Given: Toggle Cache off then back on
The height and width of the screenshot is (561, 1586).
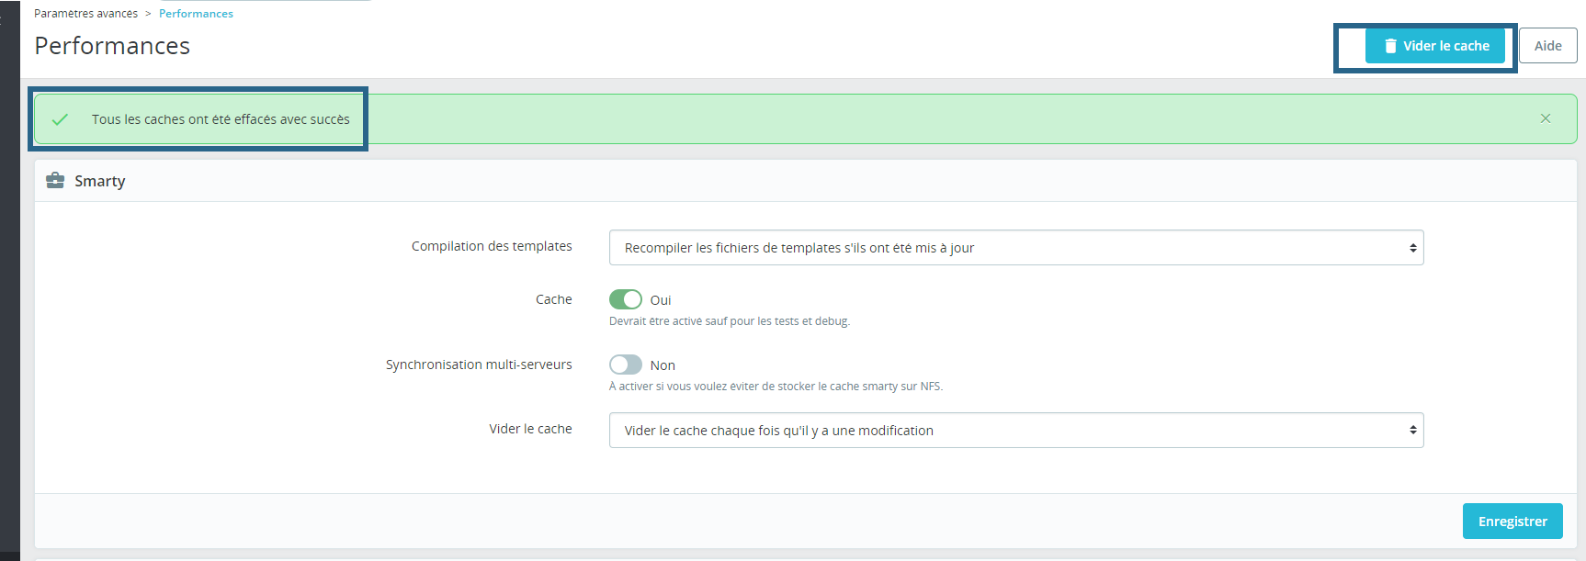Looking at the screenshot, I should (x=626, y=299).
